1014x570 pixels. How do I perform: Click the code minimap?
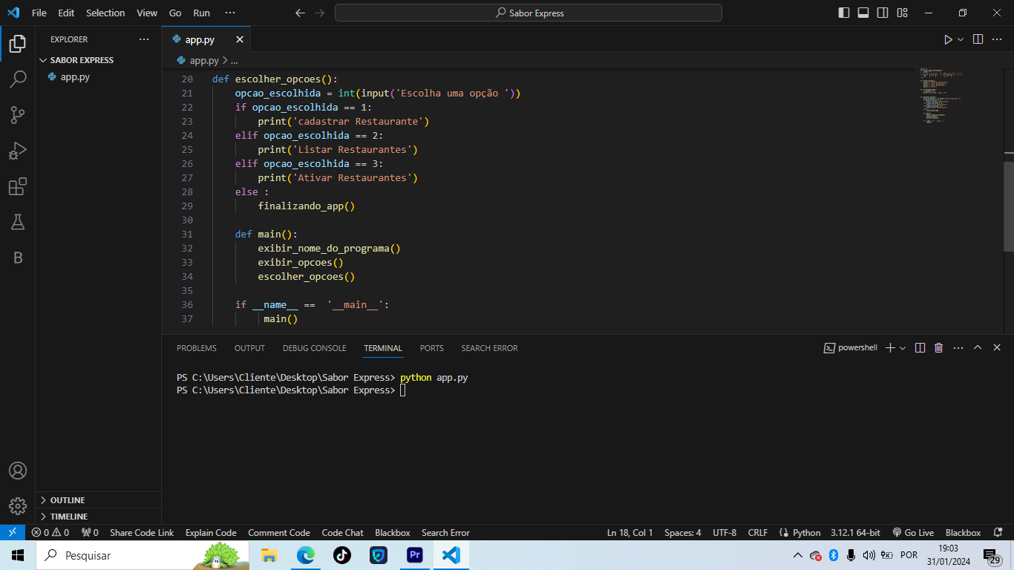958,96
